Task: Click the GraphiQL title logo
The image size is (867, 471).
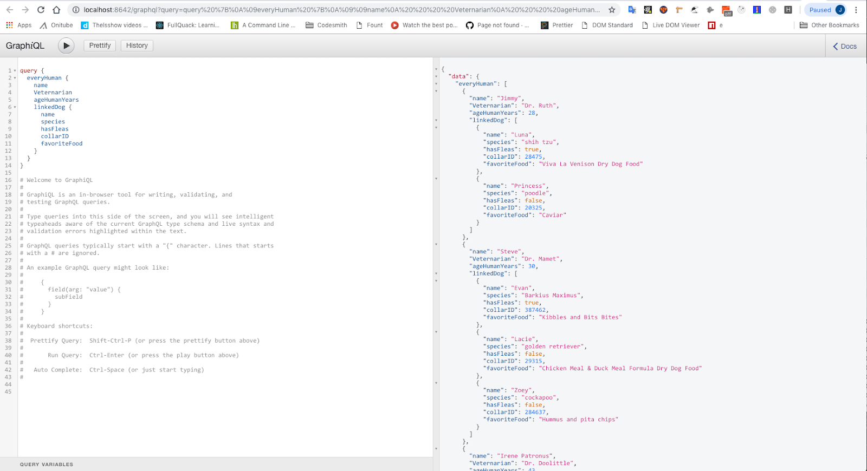Action: coord(25,46)
